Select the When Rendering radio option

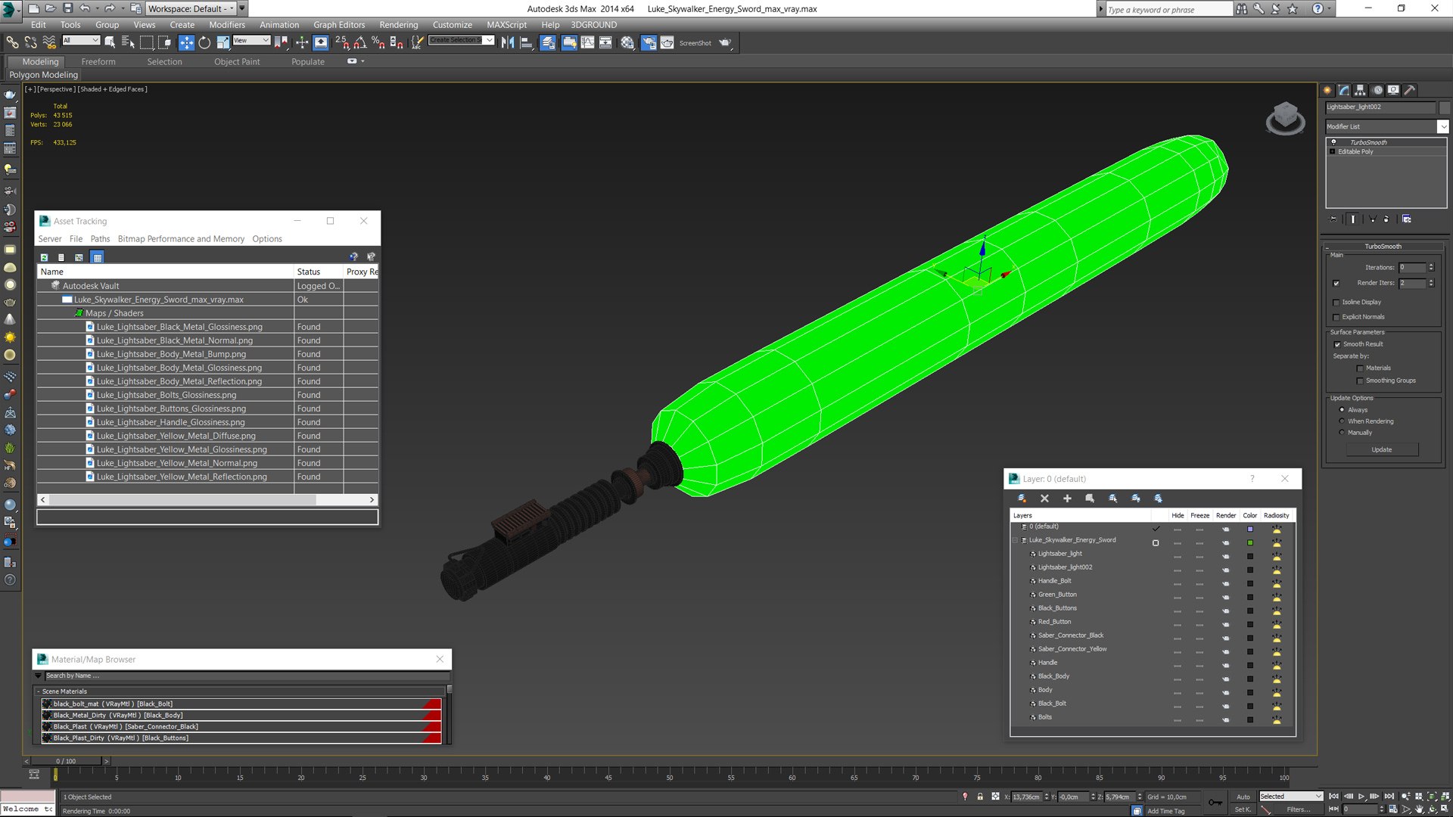pos(1342,421)
